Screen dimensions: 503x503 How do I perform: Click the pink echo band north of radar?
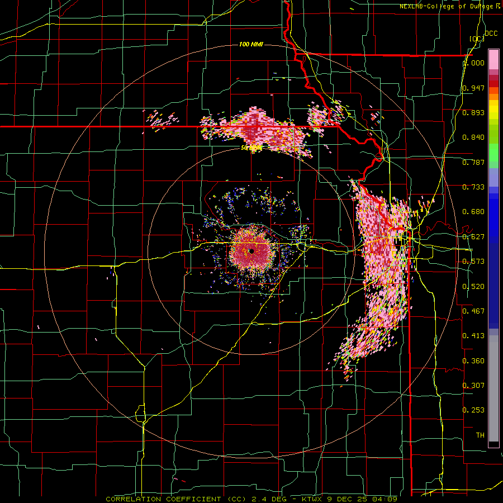click(257, 130)
